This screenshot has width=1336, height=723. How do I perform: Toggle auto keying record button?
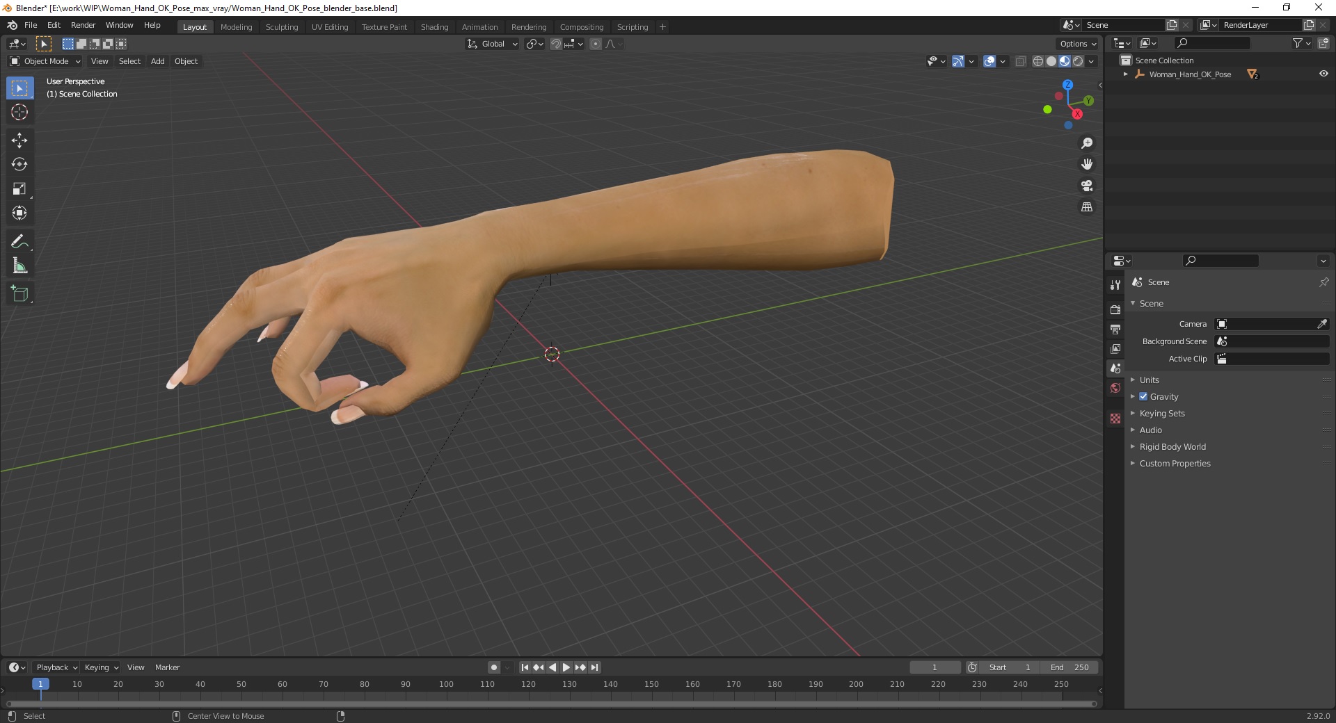494,667
